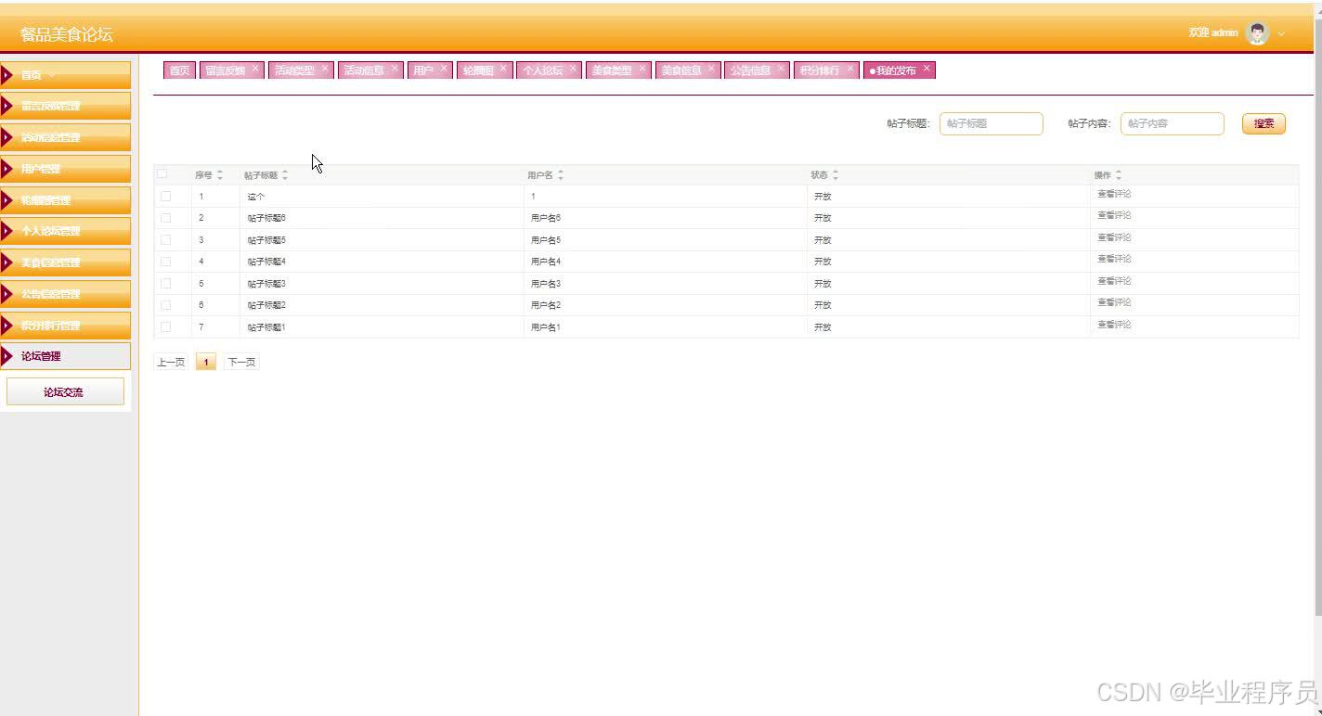Click the 用户名3 table cell
Viewport: 1322px width, 716px height.
(x=666, y=284)
